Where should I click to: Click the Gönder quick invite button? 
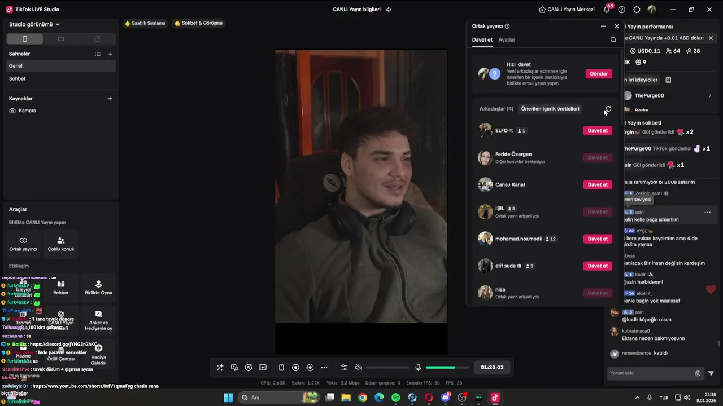pos(599,74)
